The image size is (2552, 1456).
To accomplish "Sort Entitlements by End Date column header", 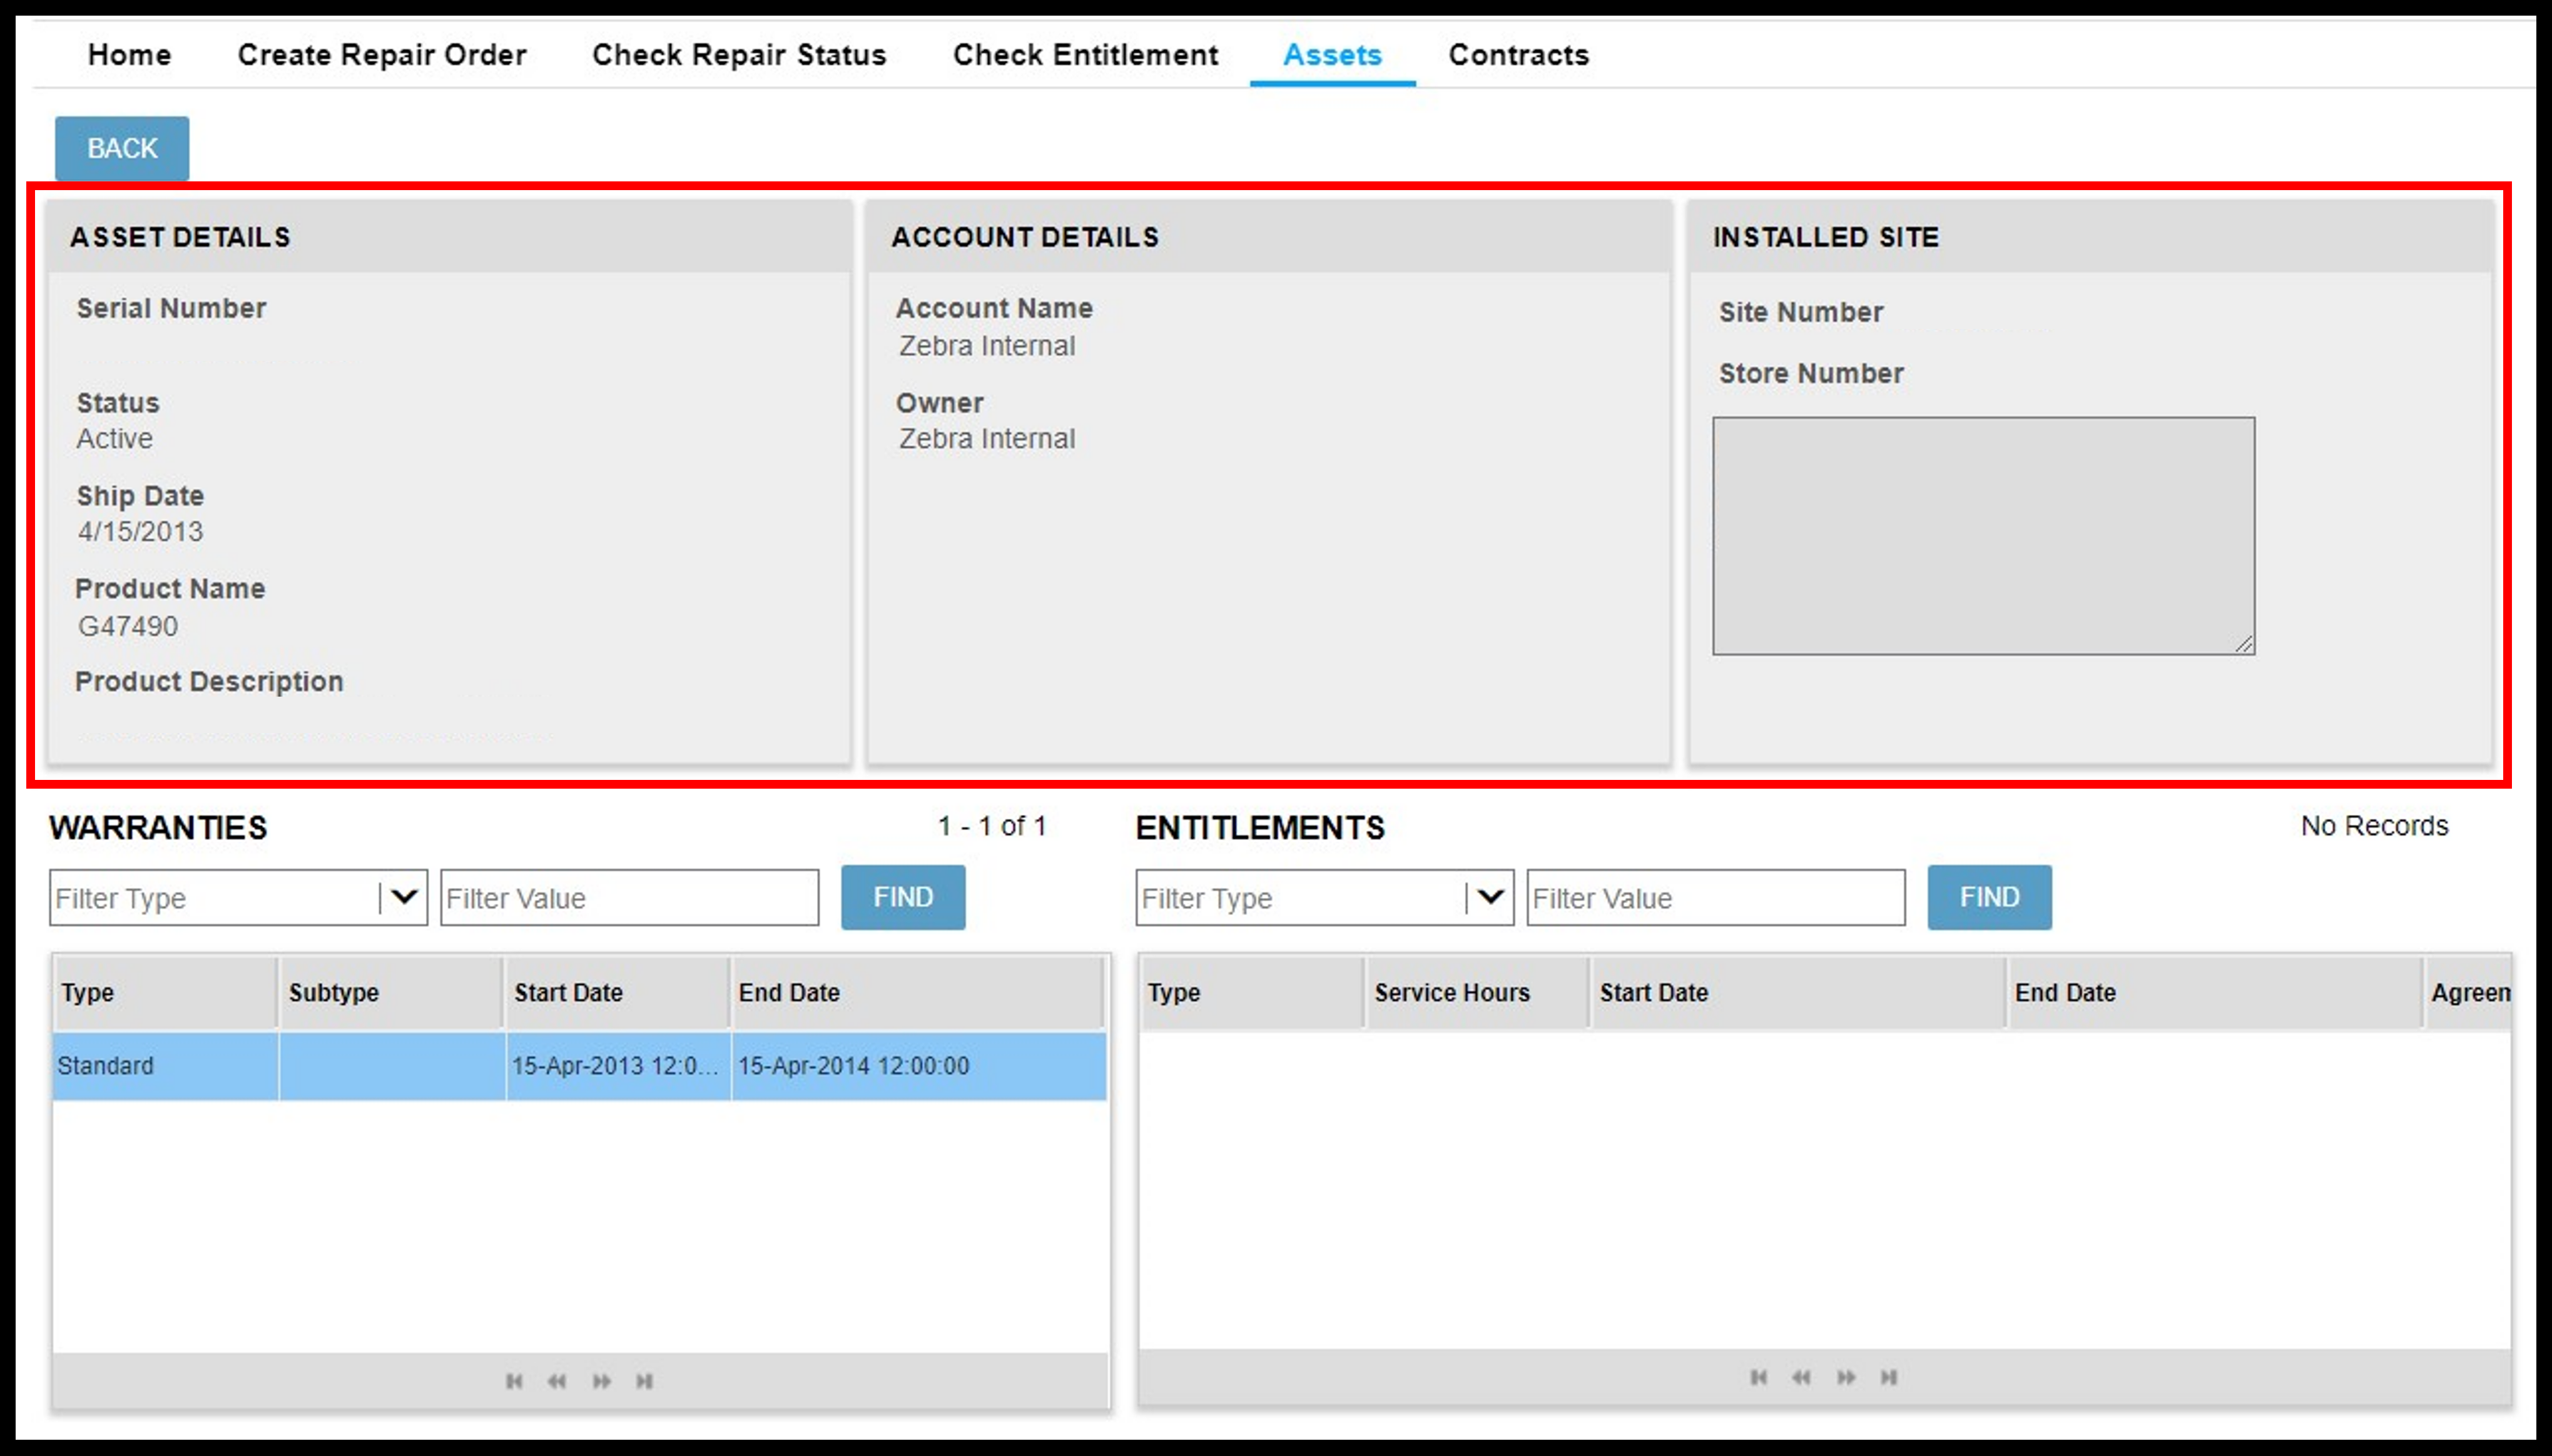I will coord(2214,992).
